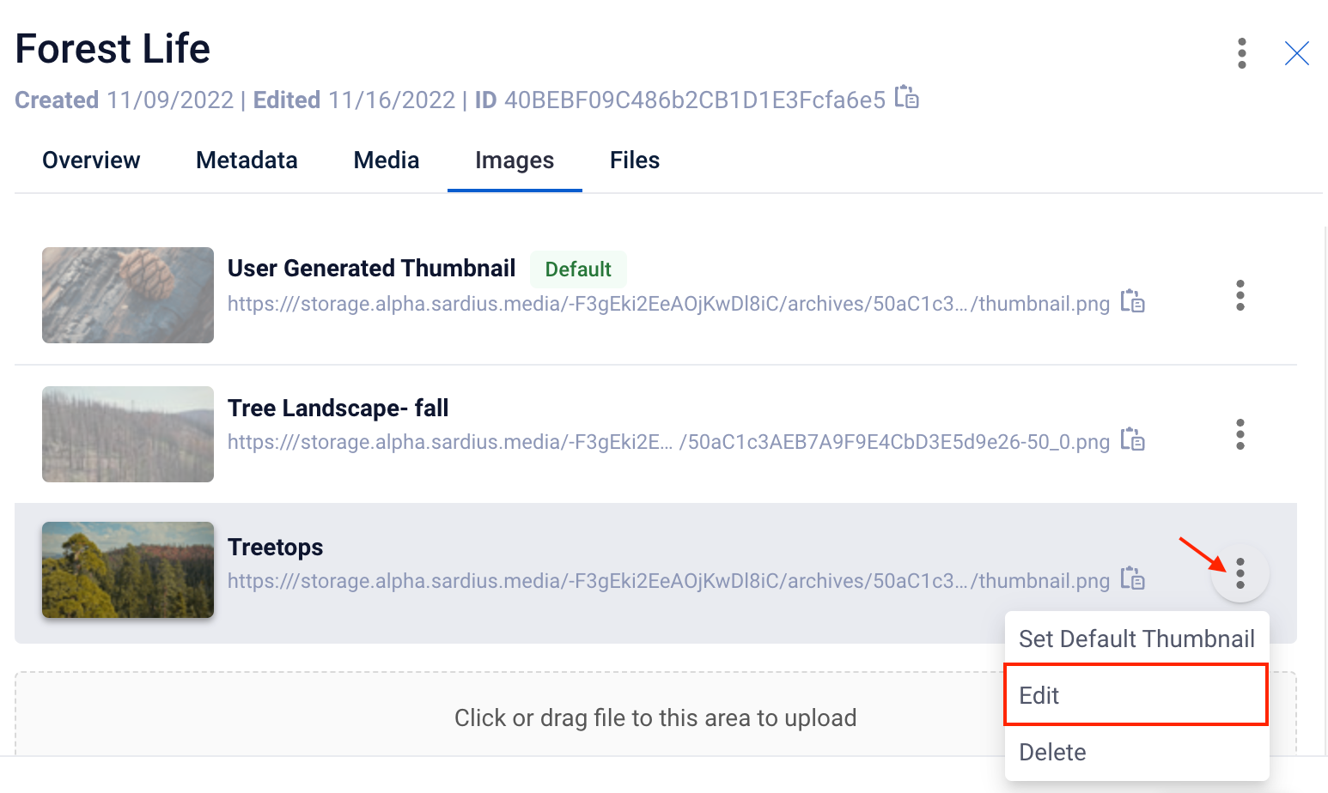Go to the Files tab
1328x793 pixels.
pos(635,160)
